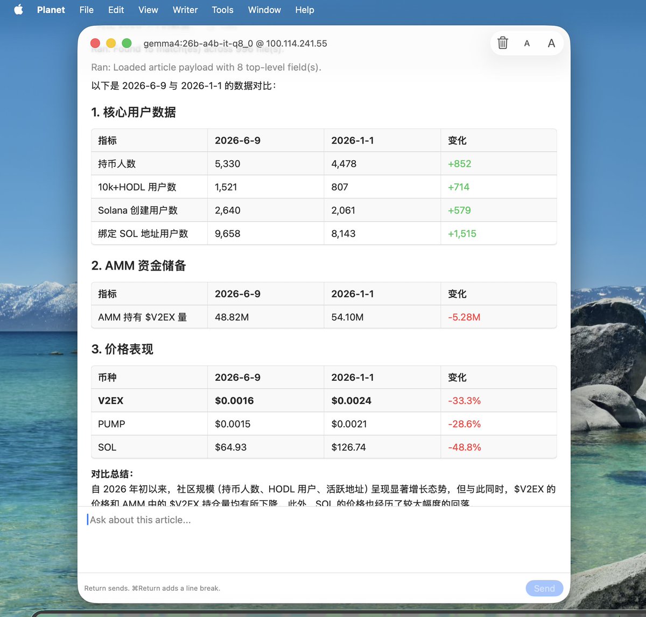Click the V2EX row label
The image size is (646, 617).
tap(111, 401)
